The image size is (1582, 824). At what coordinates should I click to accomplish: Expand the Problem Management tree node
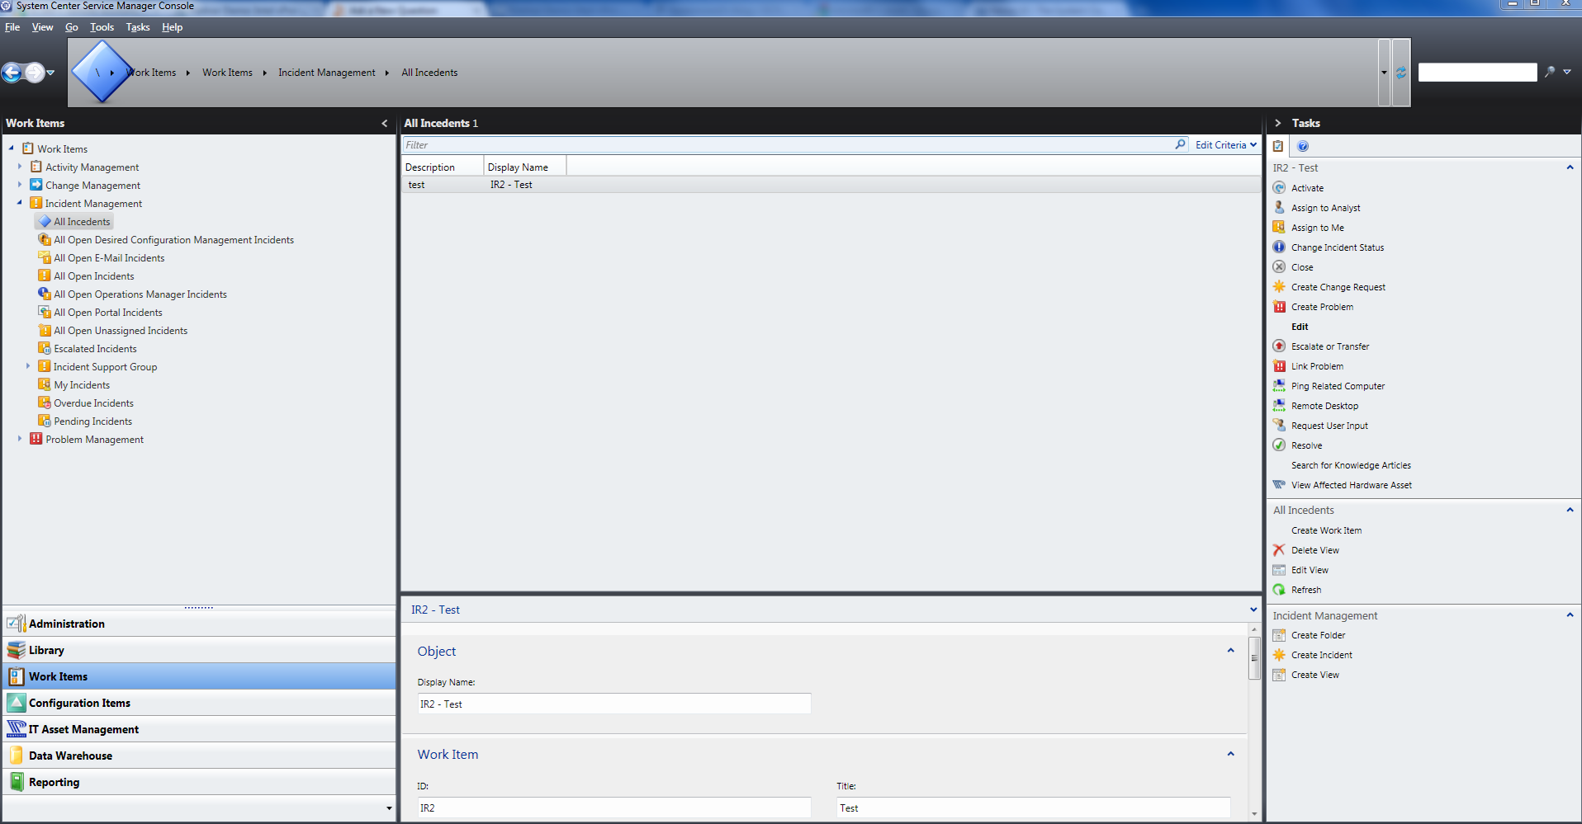coord(20,439)
